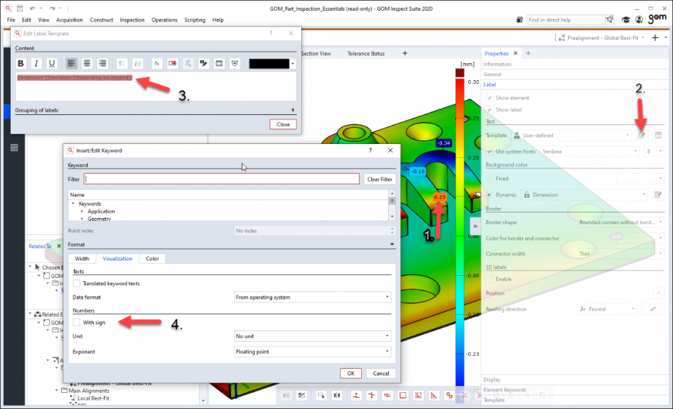Apply italic formatting to label text
This screenshot has height=409, width=673.
tap(36, 63)
